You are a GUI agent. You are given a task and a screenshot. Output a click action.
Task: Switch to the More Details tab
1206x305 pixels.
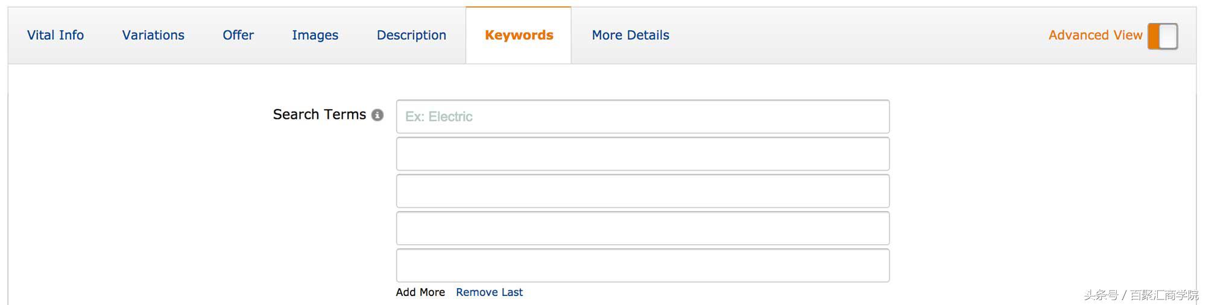(x=630, y=36)
